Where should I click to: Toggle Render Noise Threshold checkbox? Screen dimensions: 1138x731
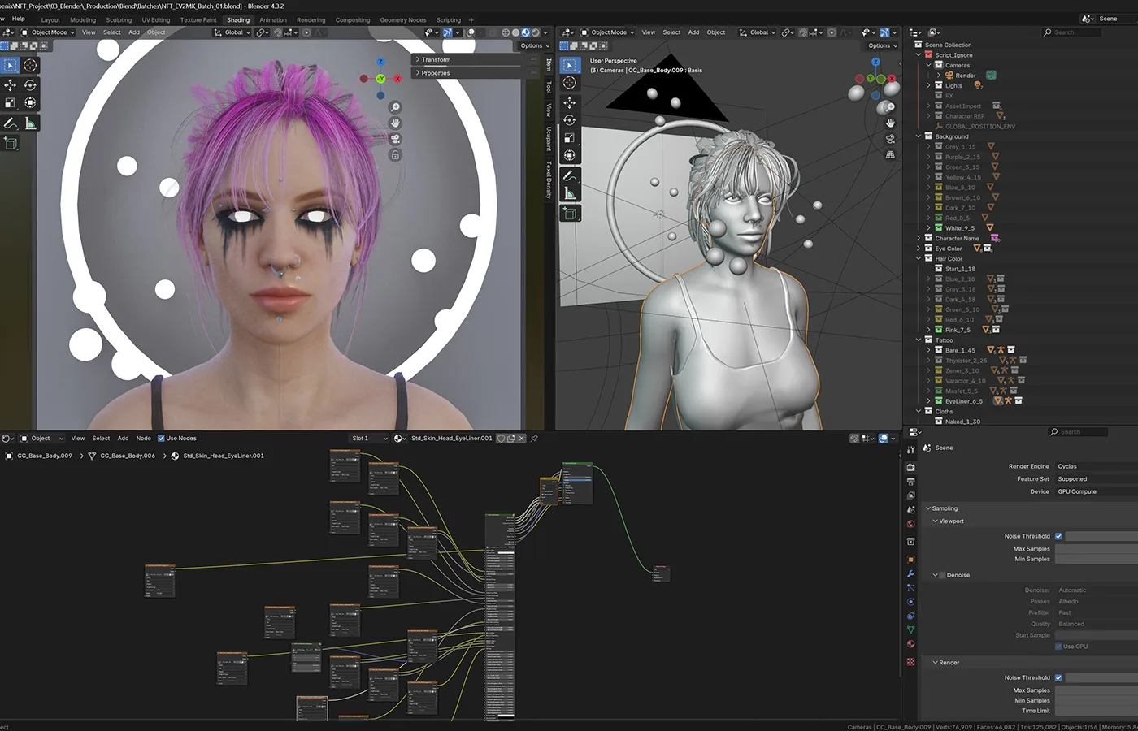pos(1058,677)
